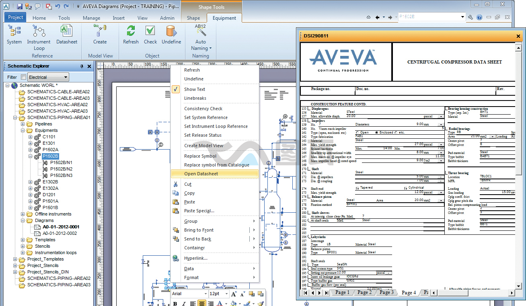Select the Enclosed impeller type radio button

(377, 132)
